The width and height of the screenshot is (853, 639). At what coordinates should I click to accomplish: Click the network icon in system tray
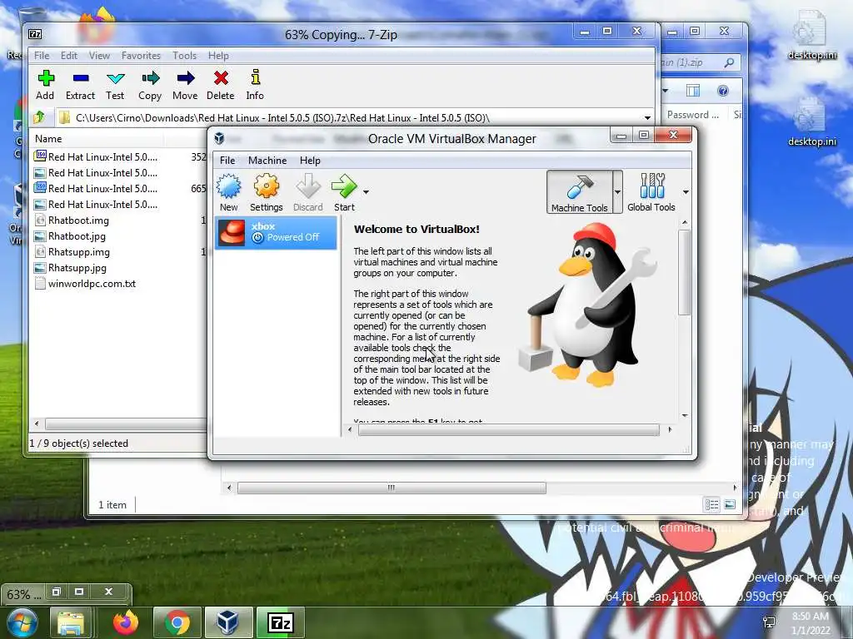[769, 622]
